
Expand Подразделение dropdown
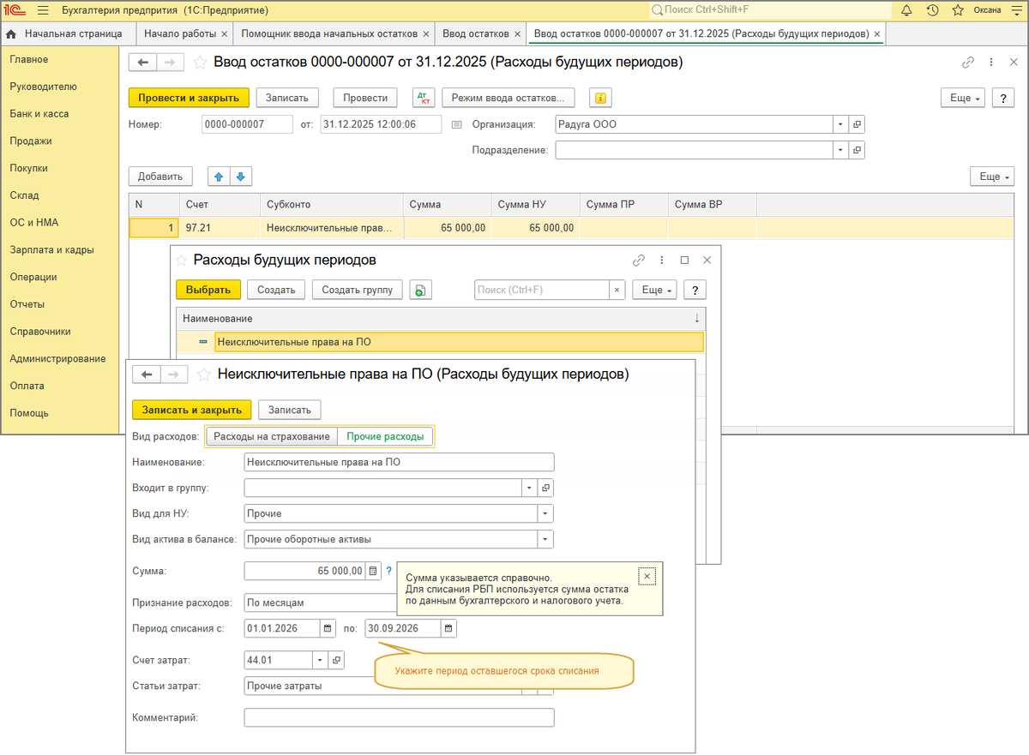coord(840,150)
